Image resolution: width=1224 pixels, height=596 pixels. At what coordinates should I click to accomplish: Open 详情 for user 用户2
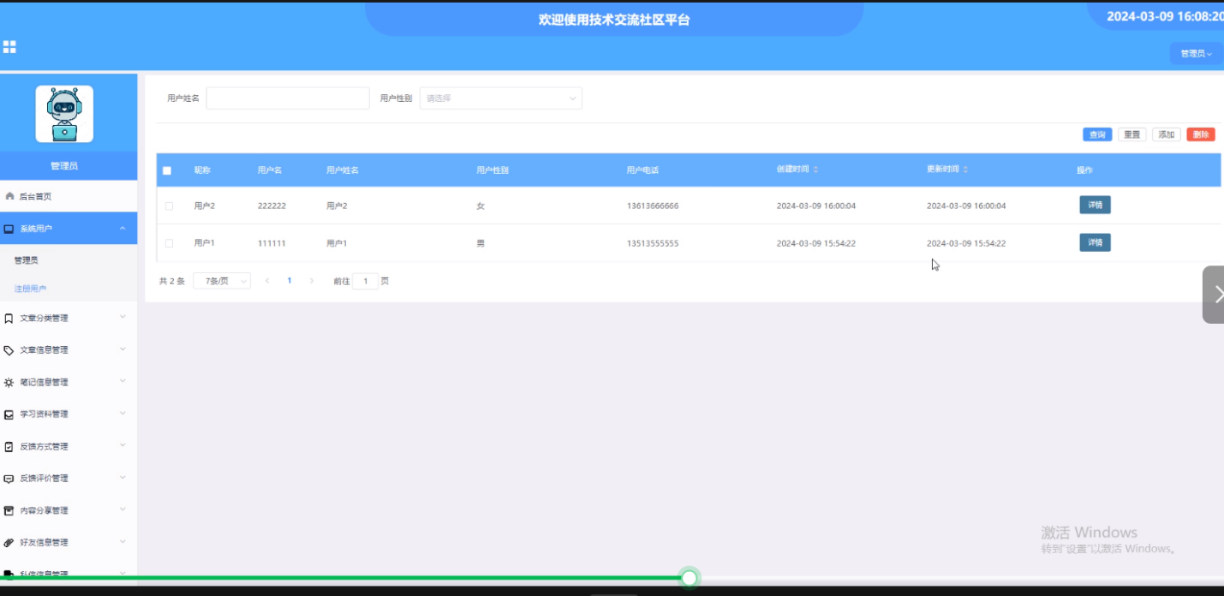pyautogui.click(x=1095, y=206)
